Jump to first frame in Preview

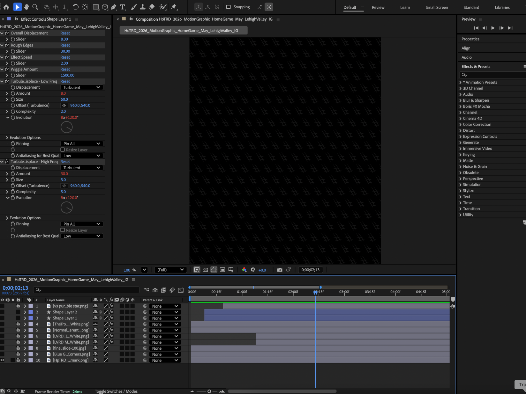(476, 28)
